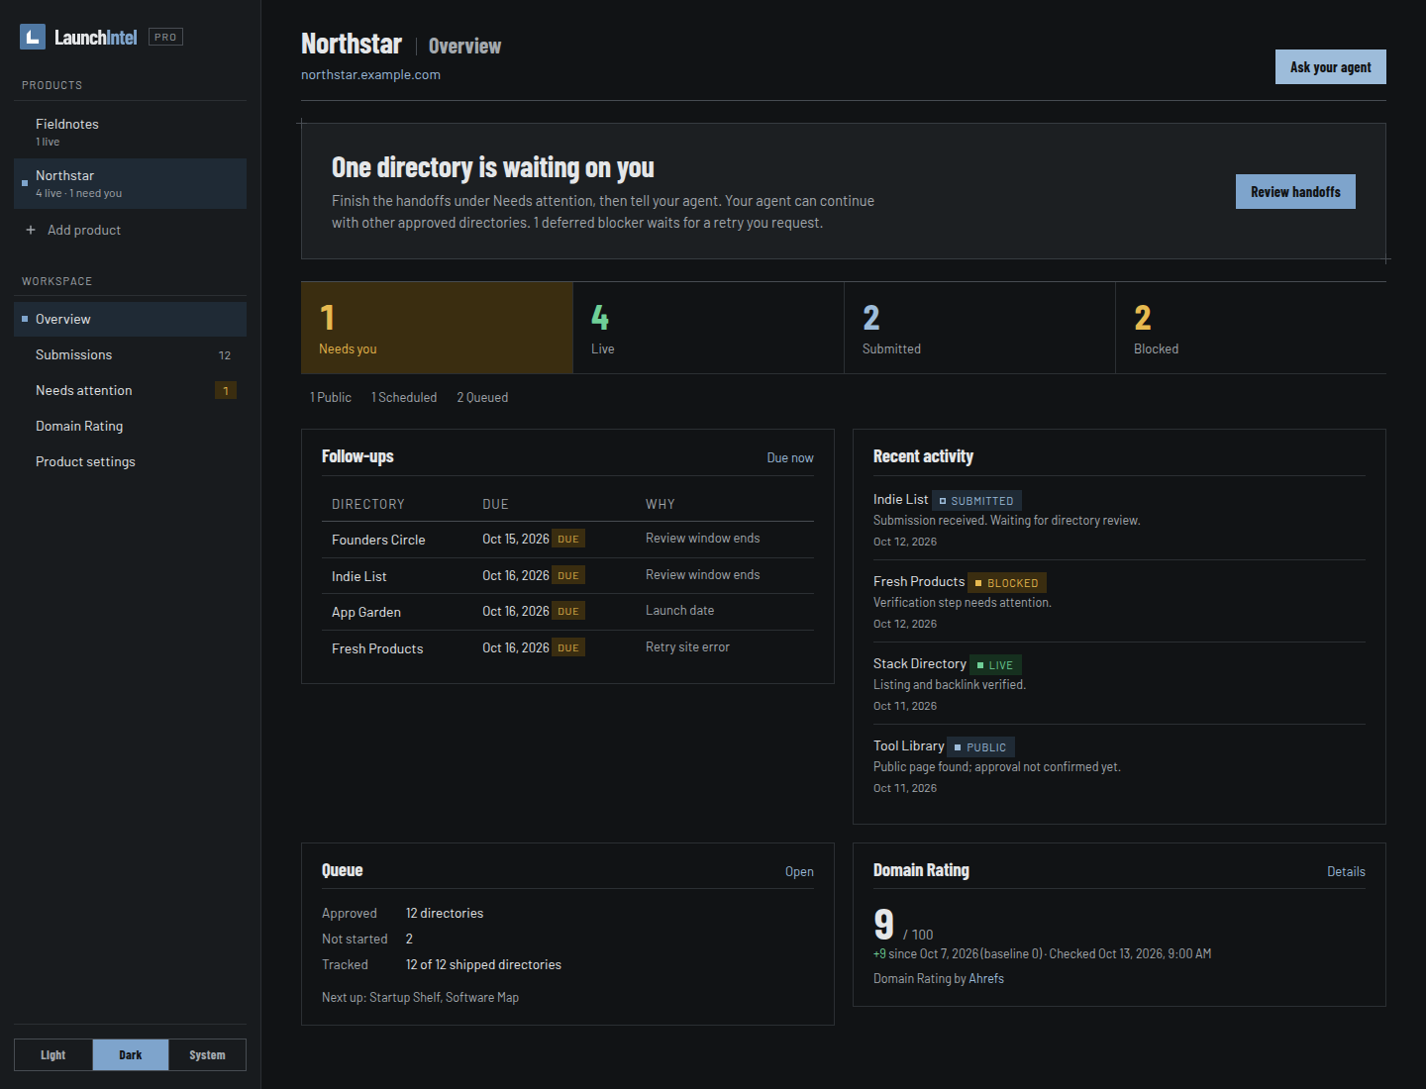Select the Live stat card
Image resolution: width=1426 pixels, height=1089 pixels.
tap(708, 328)
